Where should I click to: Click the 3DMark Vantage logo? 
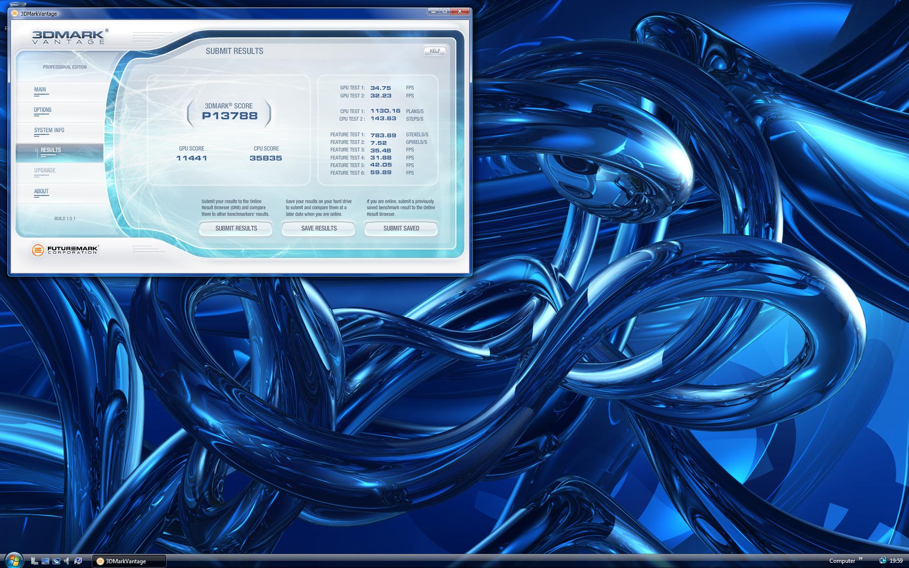70,36
